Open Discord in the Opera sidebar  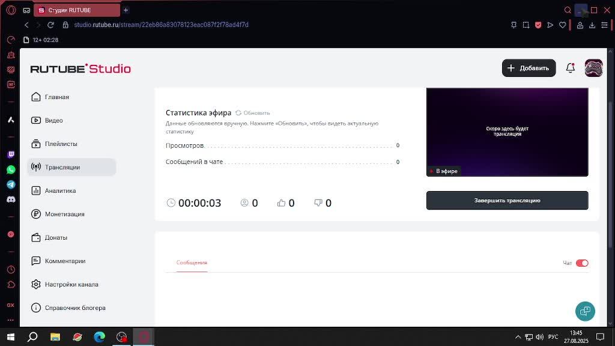click(x=11, y=199)
